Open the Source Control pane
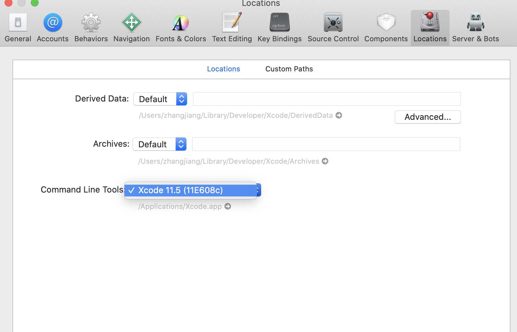This screenshot has height=332, width=517. point(333,28)
